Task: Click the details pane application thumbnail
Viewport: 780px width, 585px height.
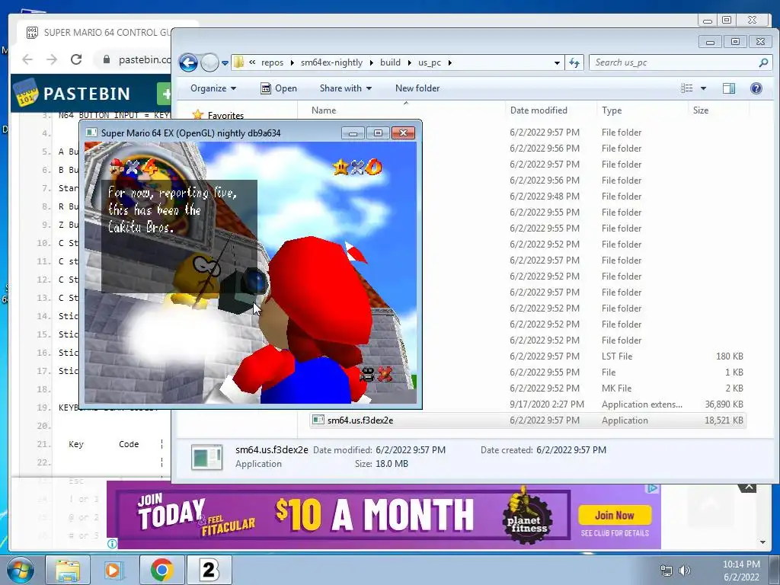Action: pyautogui.click(x=206, y=457)
